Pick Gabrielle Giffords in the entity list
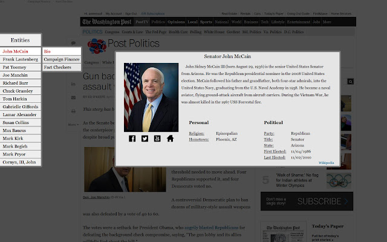Screen dimensions: 387x242 [x=21, y=106]
